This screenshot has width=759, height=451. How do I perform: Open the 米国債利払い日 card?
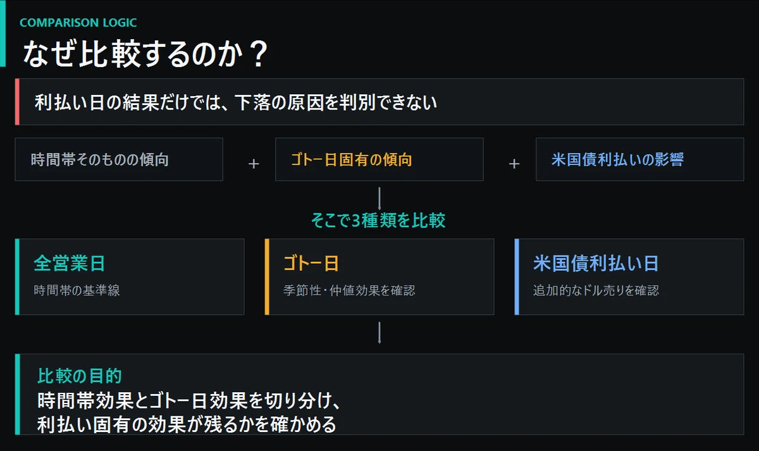pyautogui.click(x=629, y=276)
